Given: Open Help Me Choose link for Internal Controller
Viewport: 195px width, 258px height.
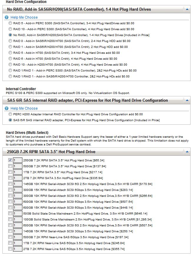Looking at the screenshot, I should pyautogui.click(x=24, y=108).
